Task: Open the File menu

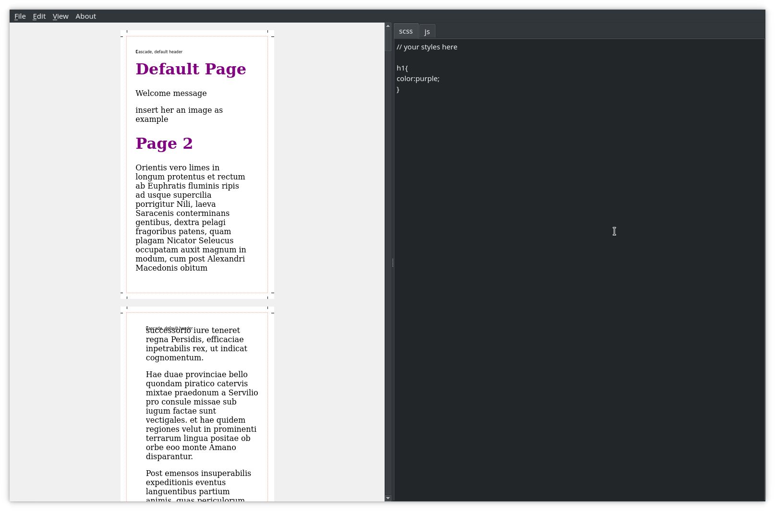Action: coord(20,16)
